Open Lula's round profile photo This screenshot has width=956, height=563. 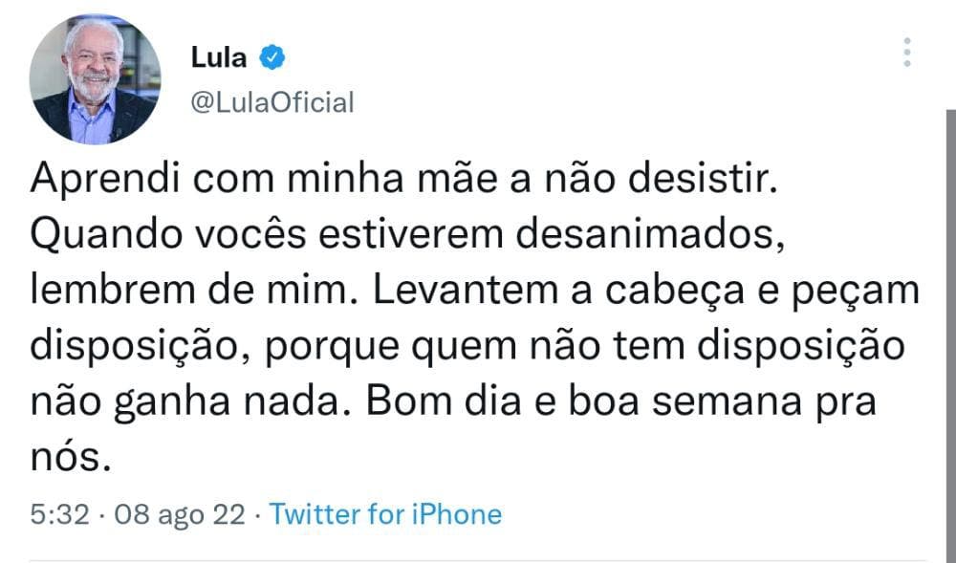[x=95, y=79]
